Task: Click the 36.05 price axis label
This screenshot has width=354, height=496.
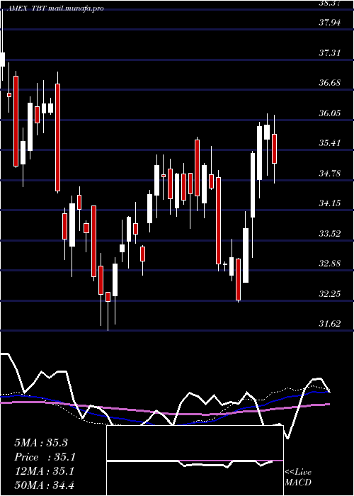Action: 330,113
